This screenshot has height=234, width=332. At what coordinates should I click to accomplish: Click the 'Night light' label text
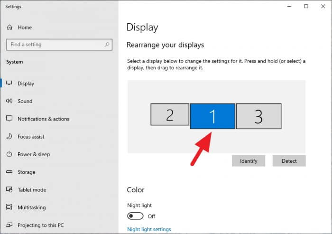tap(139, 206)
